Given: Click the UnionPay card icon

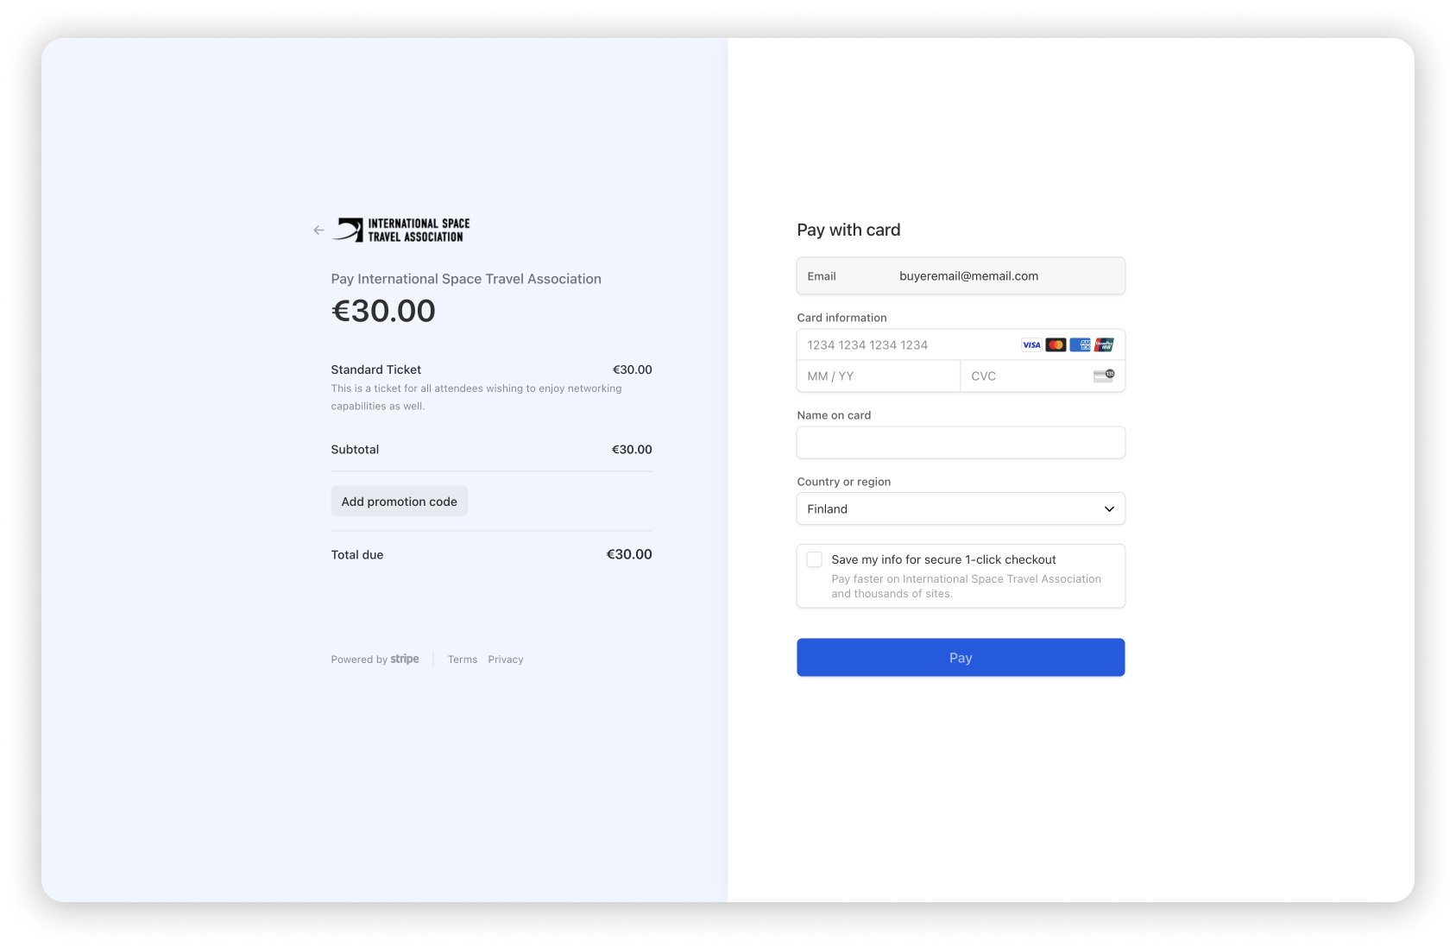Looking at the screenshot, I should pos(1105,344).
